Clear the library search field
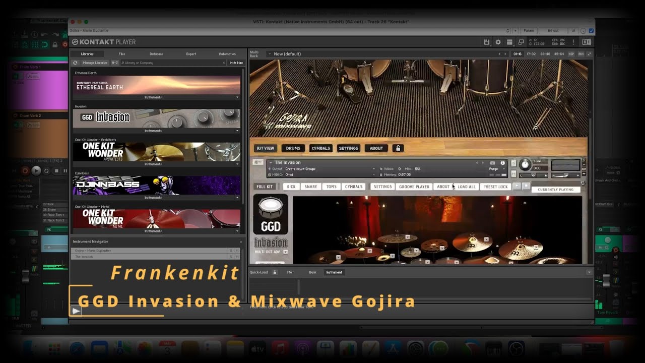 coord(224,63)
